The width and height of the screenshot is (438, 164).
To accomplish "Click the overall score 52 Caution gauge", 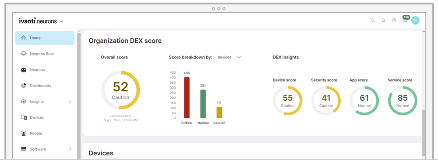I will (x=120, y=90).
